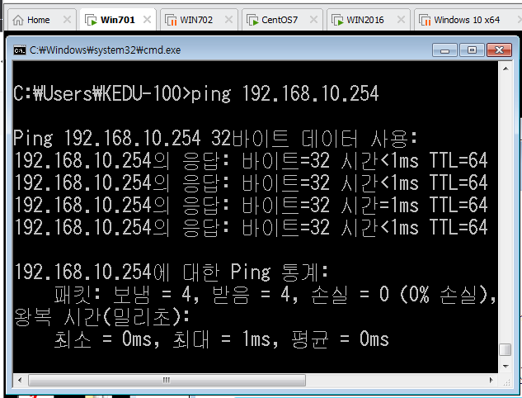The height and width of the screenshot is (398, 522).
Task: Click the Home house icon
Action: (18, 21)
